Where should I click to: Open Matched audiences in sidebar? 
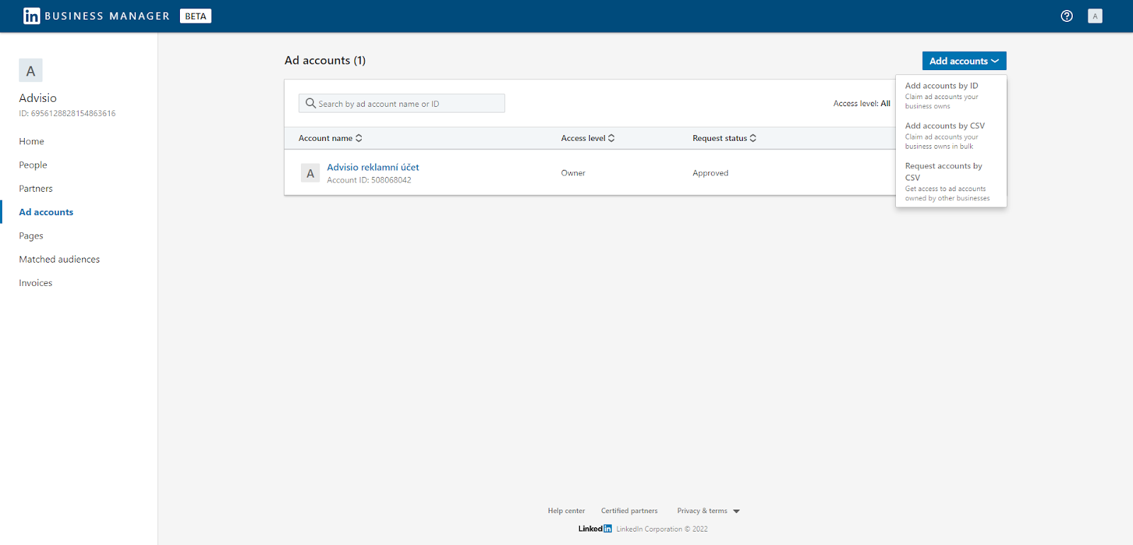tap(59, 259)
